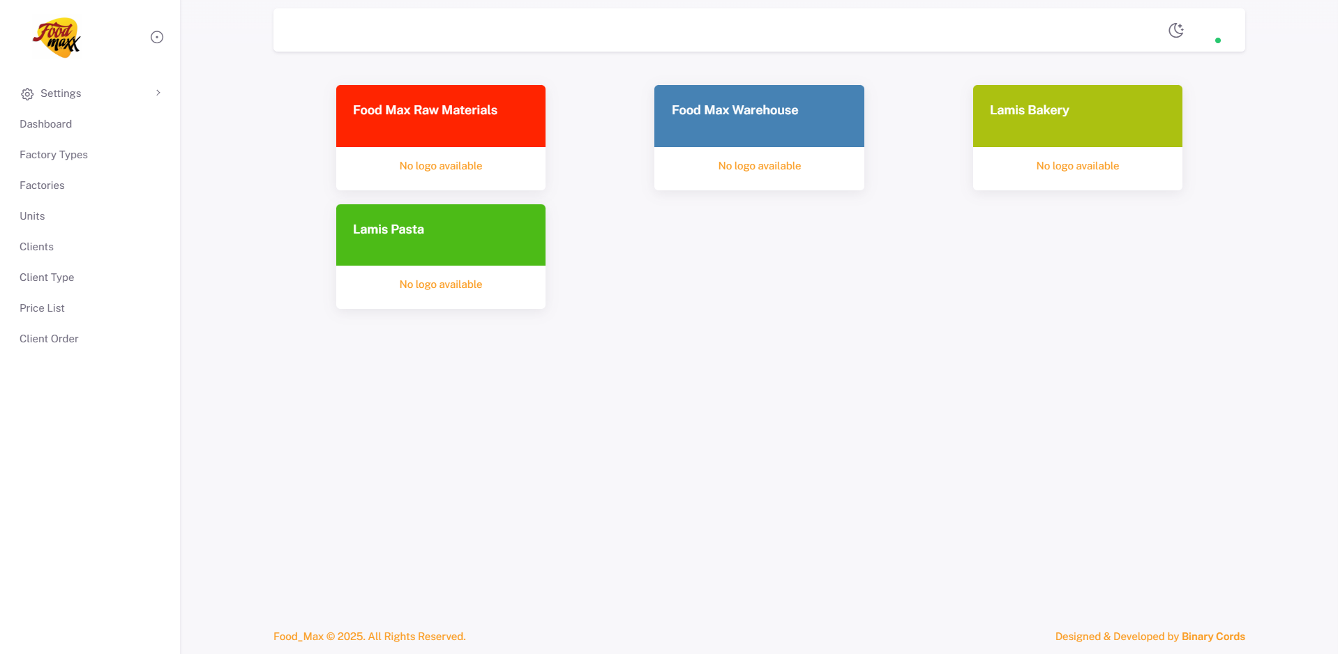Open the Factories menu item

[42, 185]
